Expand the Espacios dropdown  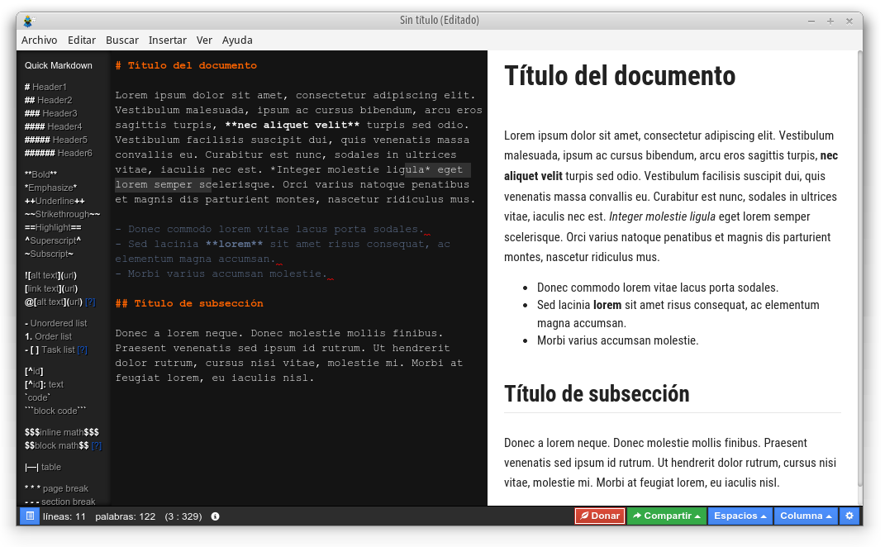coord(740,516)
